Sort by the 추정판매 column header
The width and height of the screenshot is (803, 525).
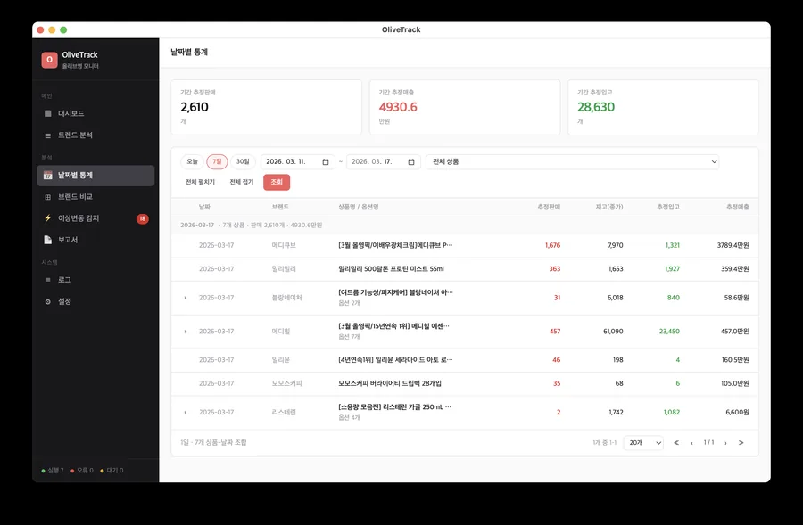point(549,207)
